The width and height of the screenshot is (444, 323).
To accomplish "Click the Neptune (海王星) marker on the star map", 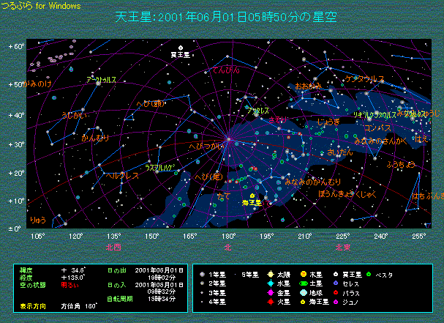I will click(x=251, y=196).
